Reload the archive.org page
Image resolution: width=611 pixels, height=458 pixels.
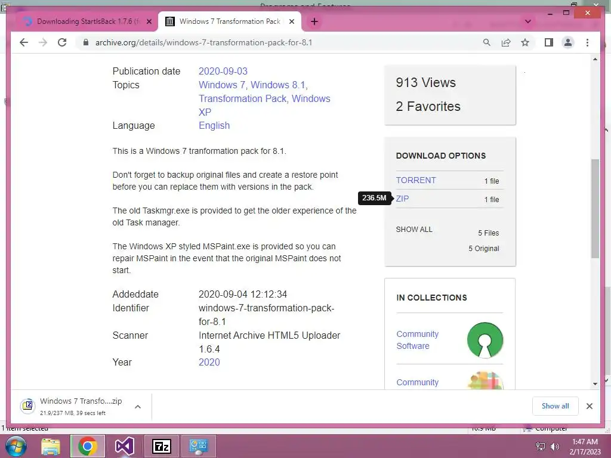click(62, 42)
